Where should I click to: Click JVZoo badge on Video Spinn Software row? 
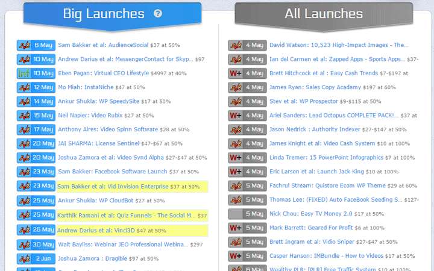point(24,129)
